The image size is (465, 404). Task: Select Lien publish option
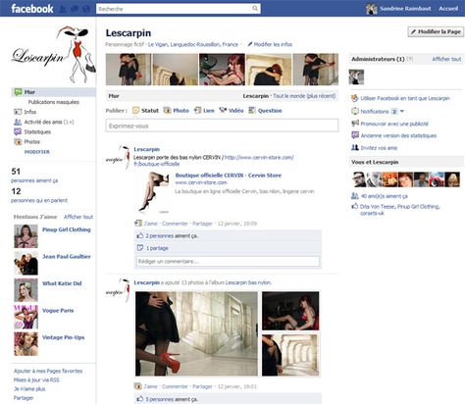click(204, 111)
